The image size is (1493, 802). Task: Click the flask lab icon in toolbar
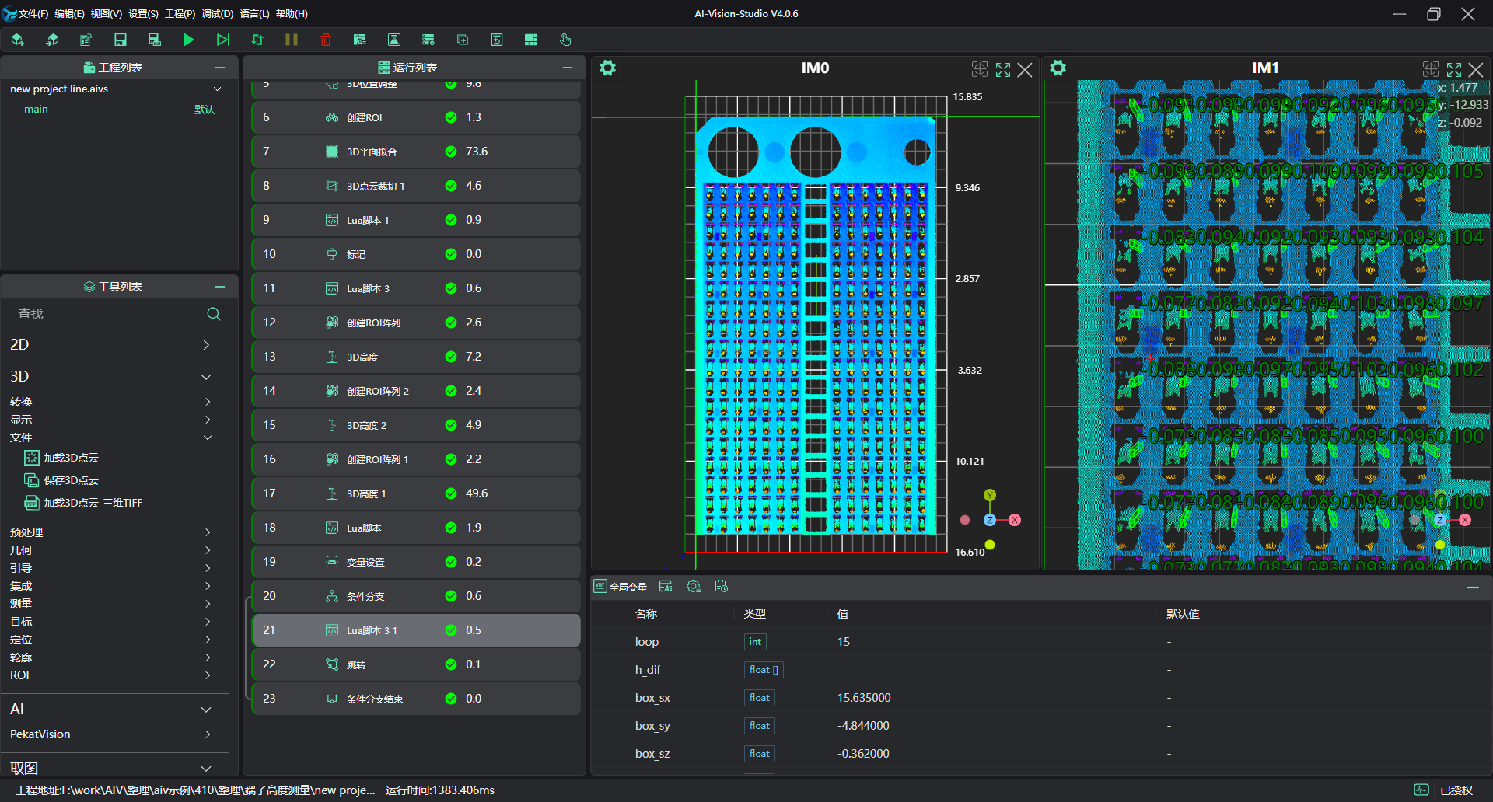point(394,40)
